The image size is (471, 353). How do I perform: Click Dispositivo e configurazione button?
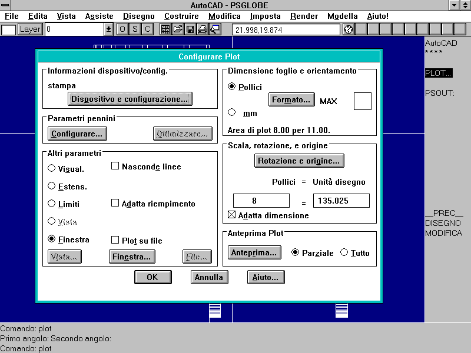point(130,99)
